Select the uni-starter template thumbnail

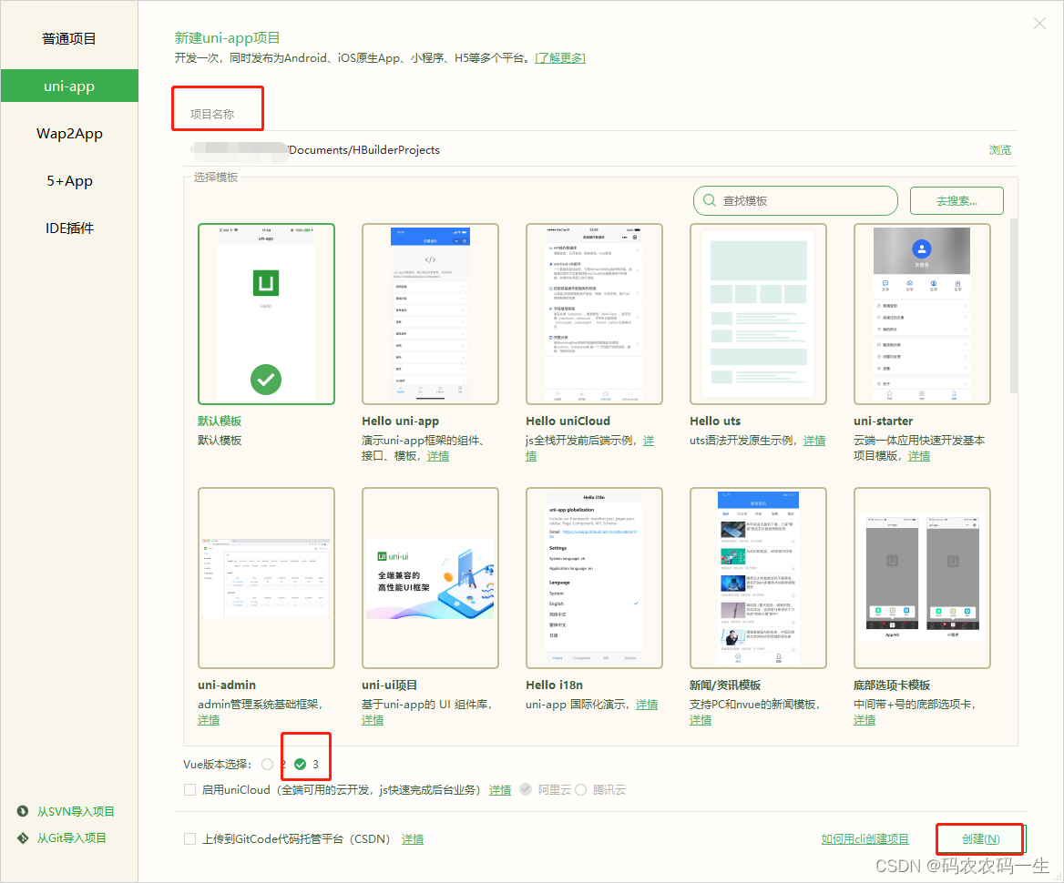coord(922,314)
